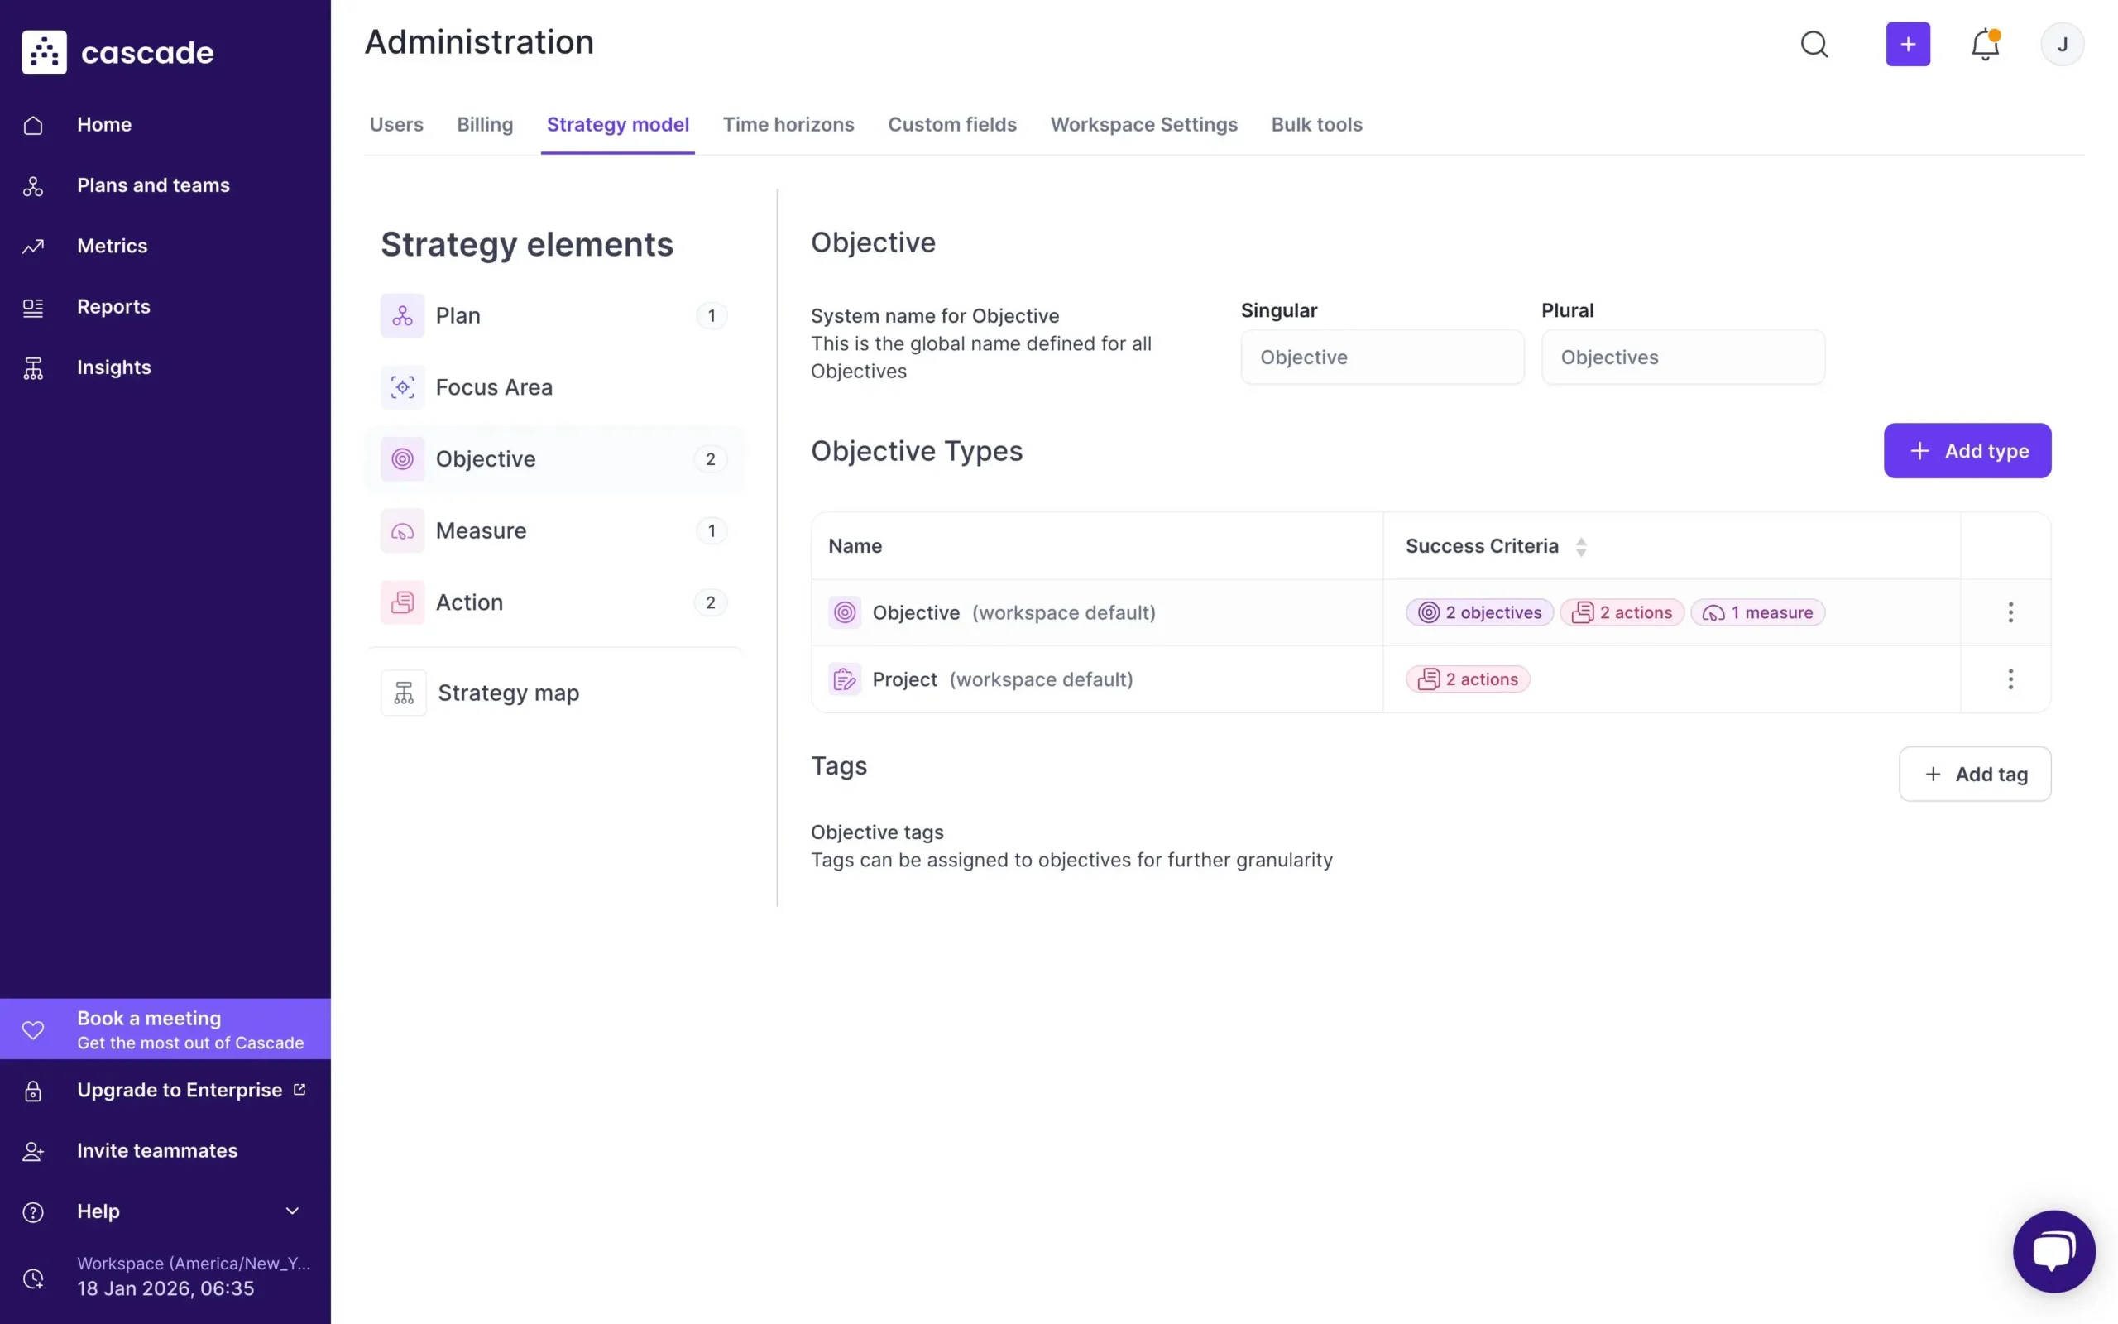2118x1324 pixels.
Task: Click the Singular name input field
Action: (x=1381, y=357)
